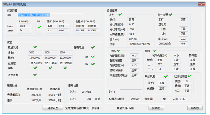Click the standard value 15.000000
210x115 pixels.
[35, 58]
